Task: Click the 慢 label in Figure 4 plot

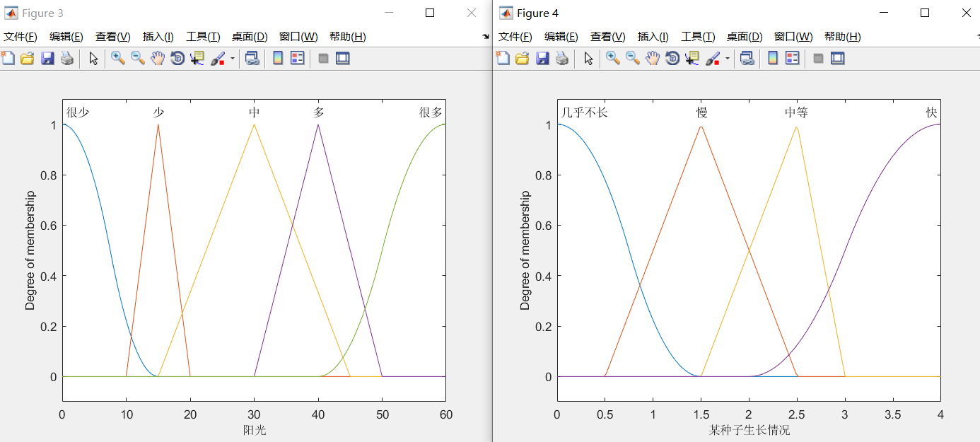Action: [701, 112]
